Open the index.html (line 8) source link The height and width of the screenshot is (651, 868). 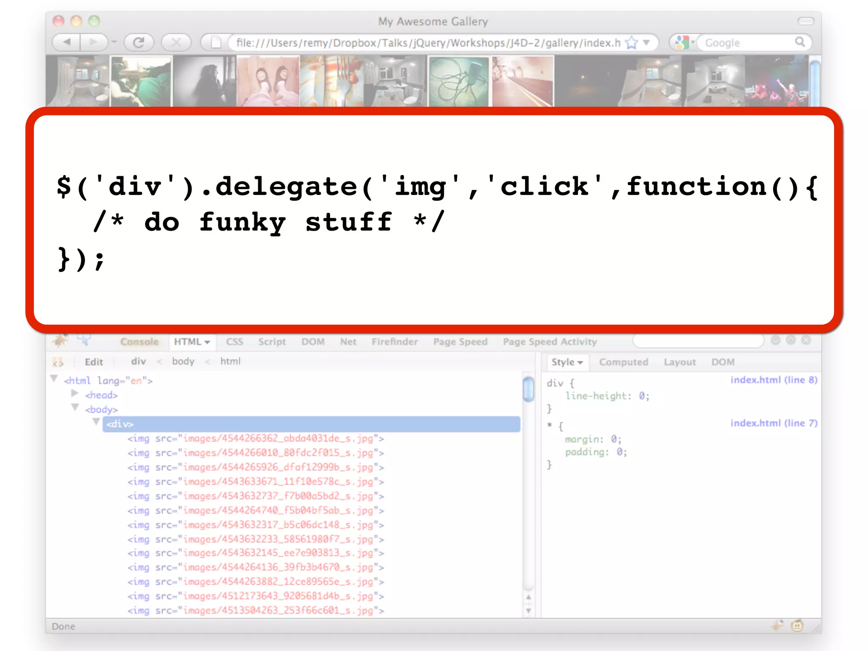tap(773, 380)
